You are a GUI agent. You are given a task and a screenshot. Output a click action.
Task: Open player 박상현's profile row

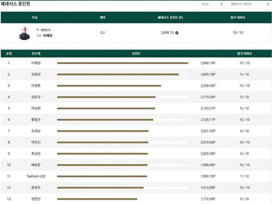36,108
